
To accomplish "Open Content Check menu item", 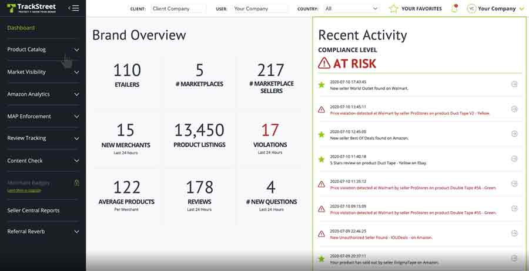I will [x=25, y=161].
